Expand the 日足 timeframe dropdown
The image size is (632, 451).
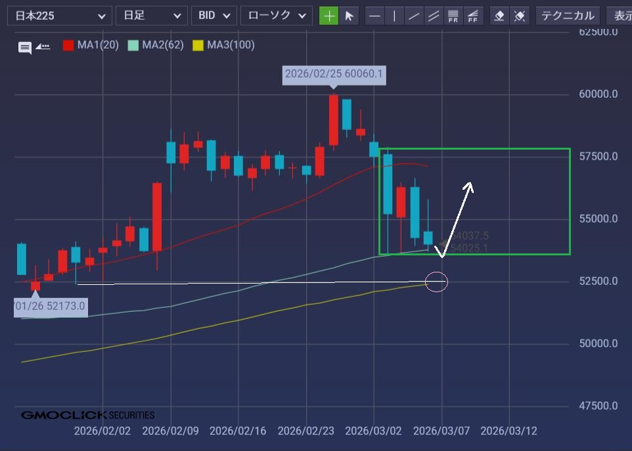[x=150, y=16]
